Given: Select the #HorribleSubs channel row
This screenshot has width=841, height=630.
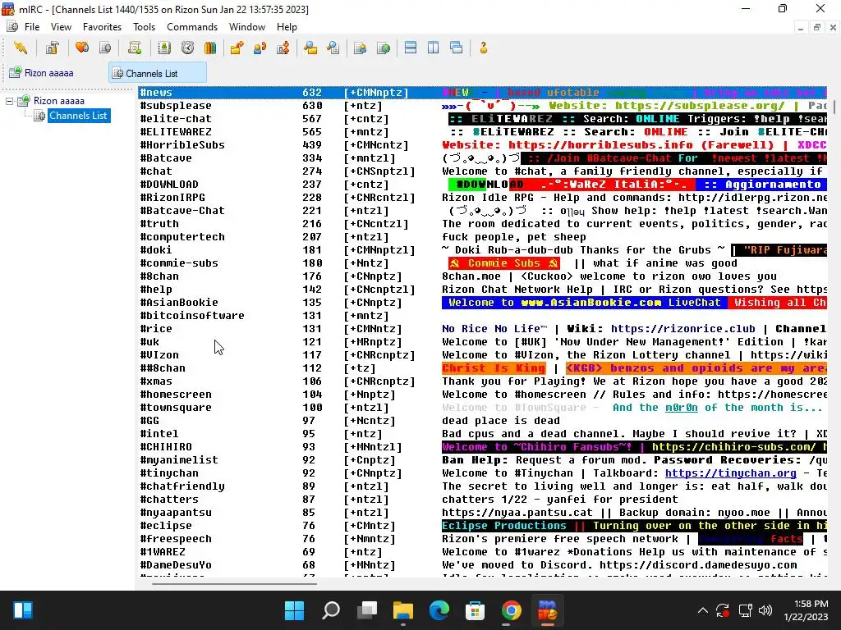Looking at the screenshot, I should [x=482, y=145].
